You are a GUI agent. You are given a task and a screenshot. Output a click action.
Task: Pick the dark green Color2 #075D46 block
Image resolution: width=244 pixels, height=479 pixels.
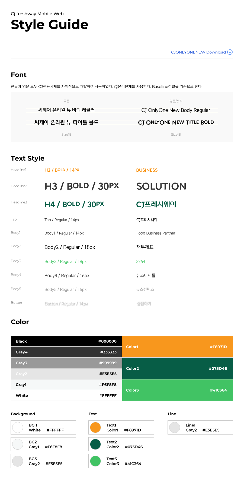coord(178,368)
